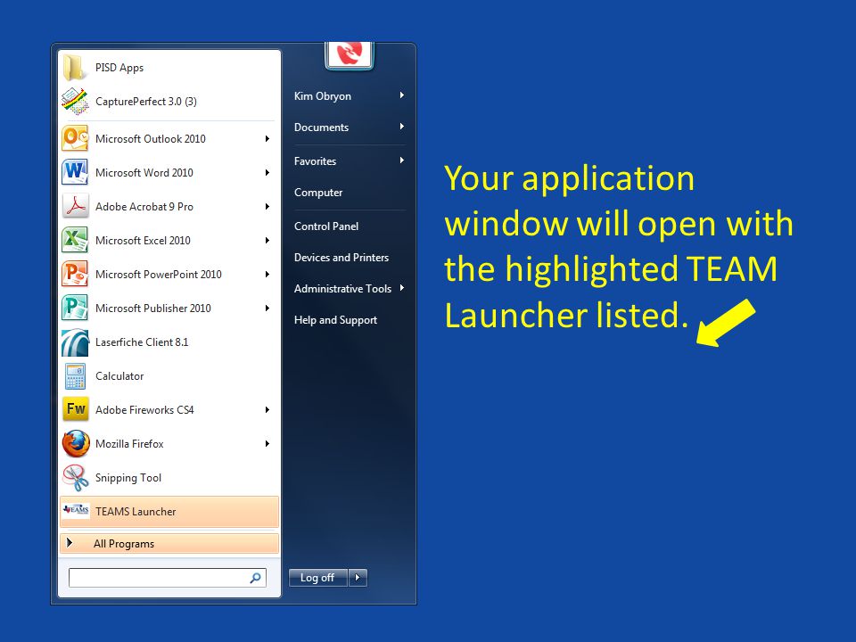Image resolution: width=856 pixels, height=642 pixels.
Task: Click the Microsoft PowerPoint 2010 icon
Action: click(x=75, y=274)
